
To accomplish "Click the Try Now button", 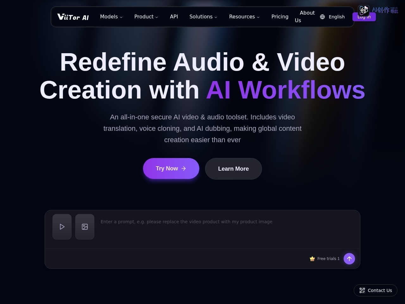I will pos(171,168).
